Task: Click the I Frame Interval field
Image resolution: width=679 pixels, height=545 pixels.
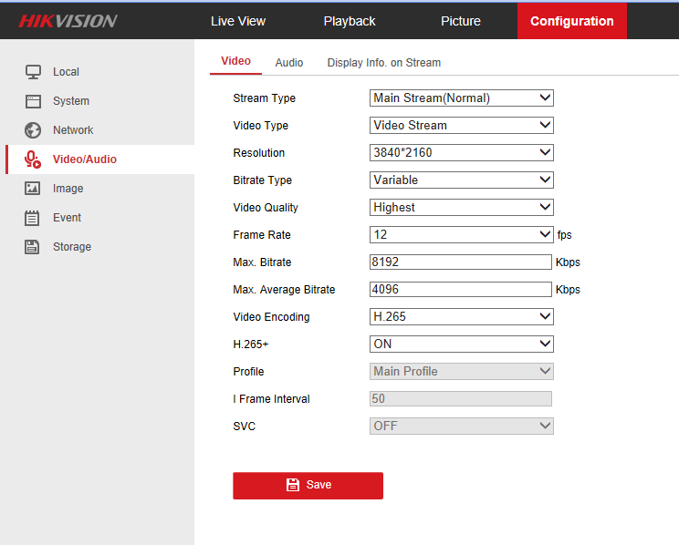Action: [460, 399]
